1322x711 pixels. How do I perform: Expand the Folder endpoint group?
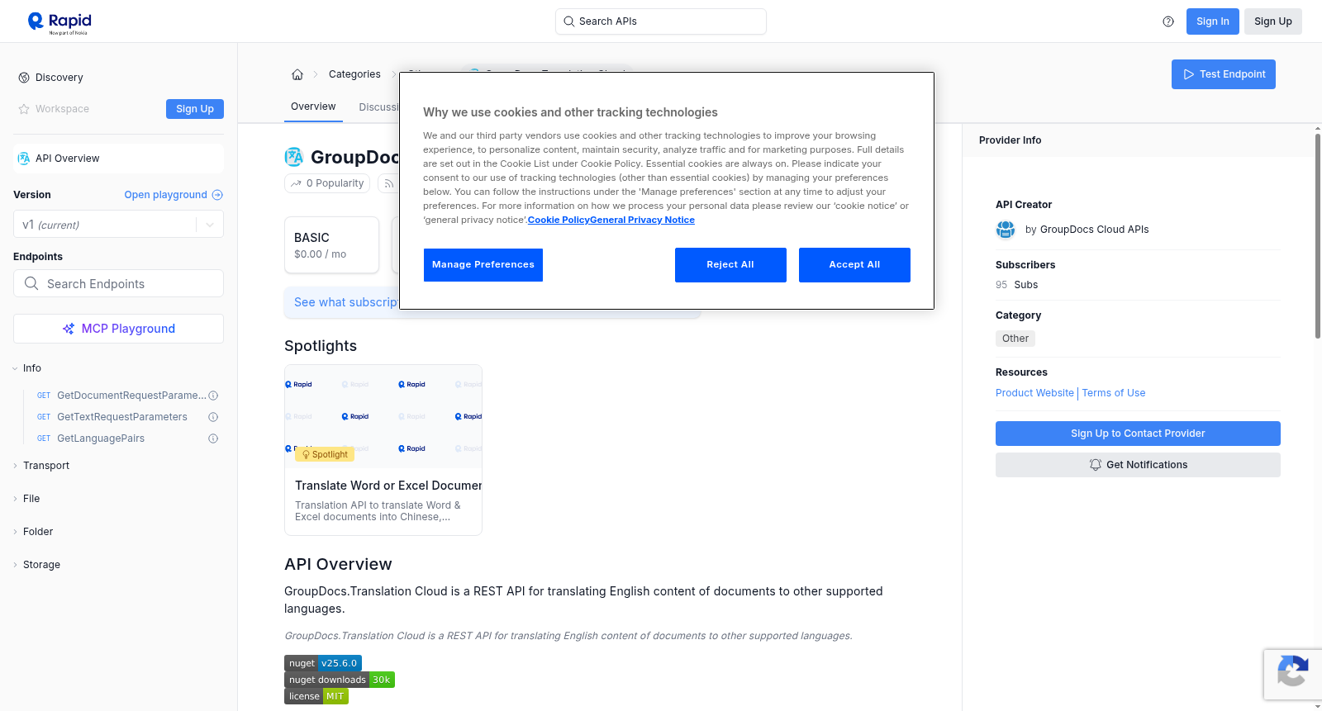(33, 532)
